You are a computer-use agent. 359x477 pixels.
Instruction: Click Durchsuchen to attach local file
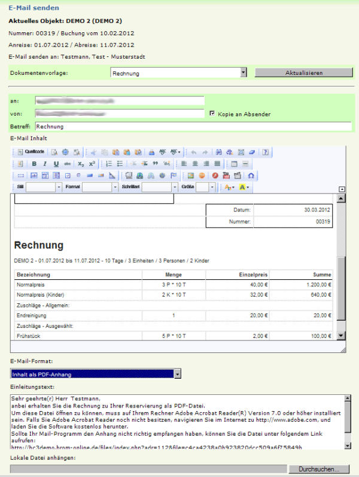coord(319,469)
